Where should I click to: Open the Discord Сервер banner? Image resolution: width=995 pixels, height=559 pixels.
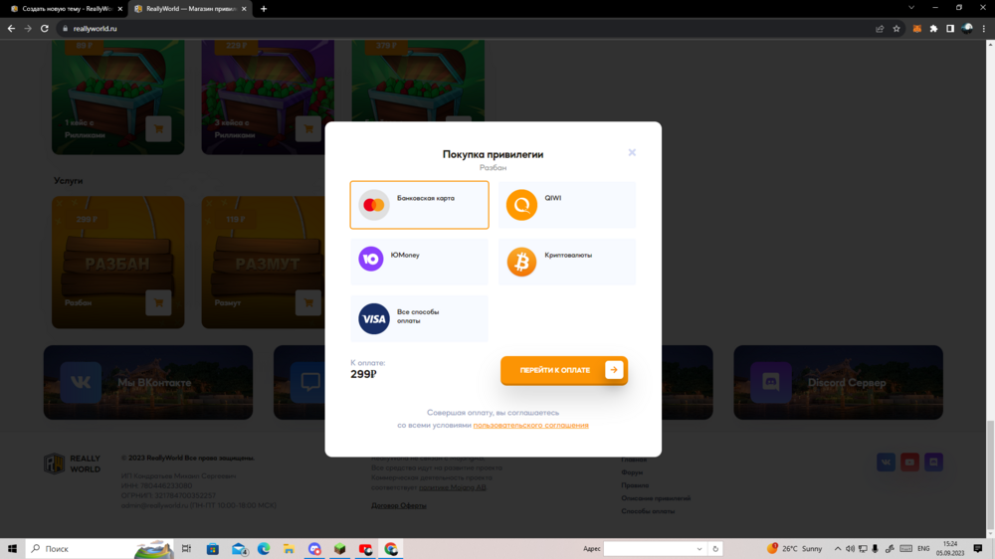tap(838, 382)
